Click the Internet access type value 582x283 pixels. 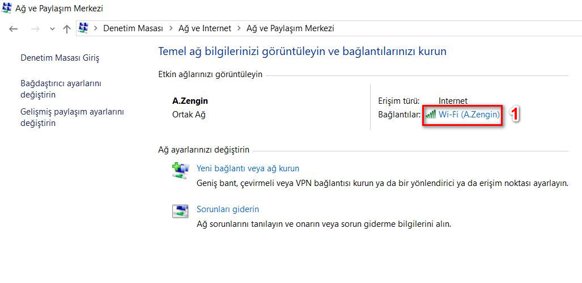pos(453,100)
